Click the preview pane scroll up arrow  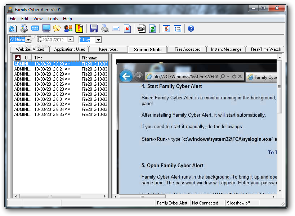pyautogui.click(x=280, y=57)
